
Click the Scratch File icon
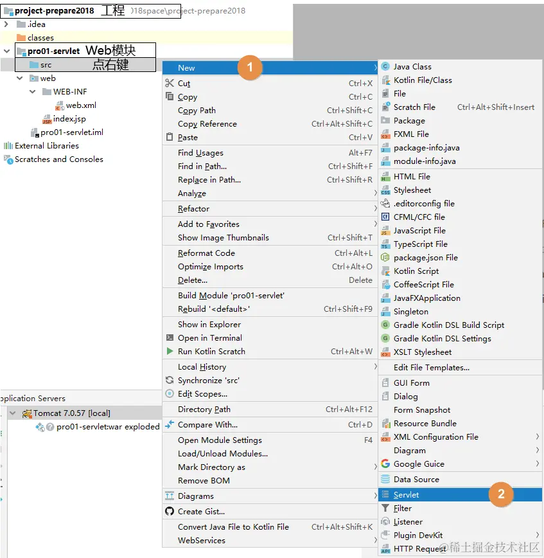click(x=385, y=107)
